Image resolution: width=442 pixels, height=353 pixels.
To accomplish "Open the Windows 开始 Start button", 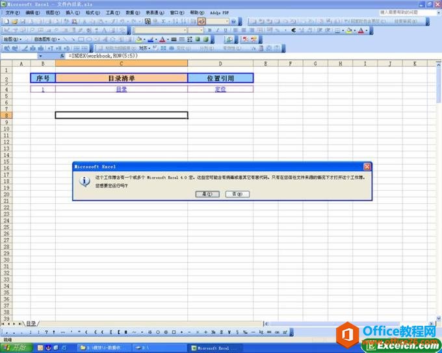I will click(x=16, y=348).
